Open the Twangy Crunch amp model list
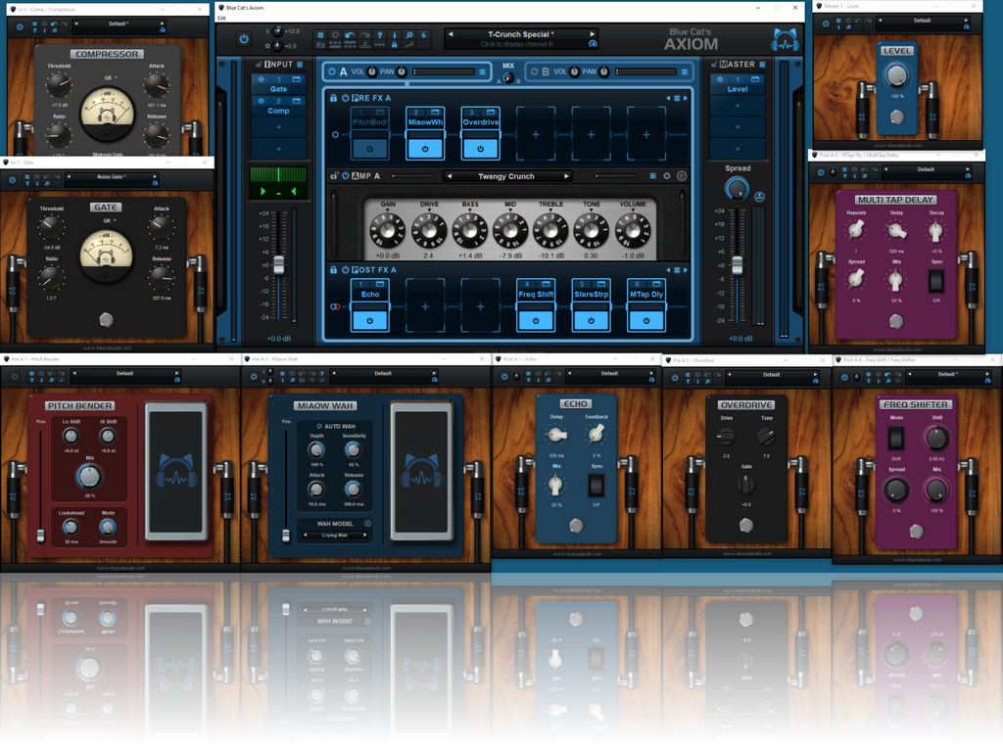 (x=505, y=176)
